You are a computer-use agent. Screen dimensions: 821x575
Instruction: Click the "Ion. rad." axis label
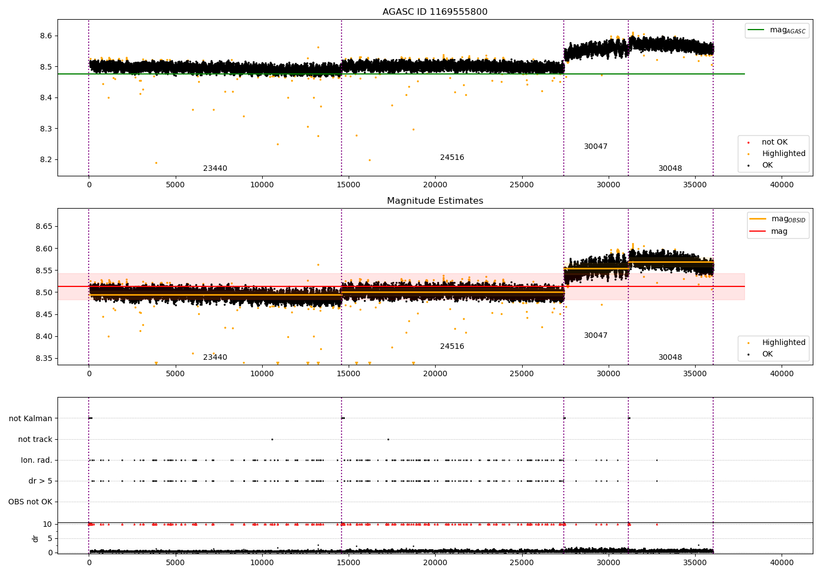37,461
